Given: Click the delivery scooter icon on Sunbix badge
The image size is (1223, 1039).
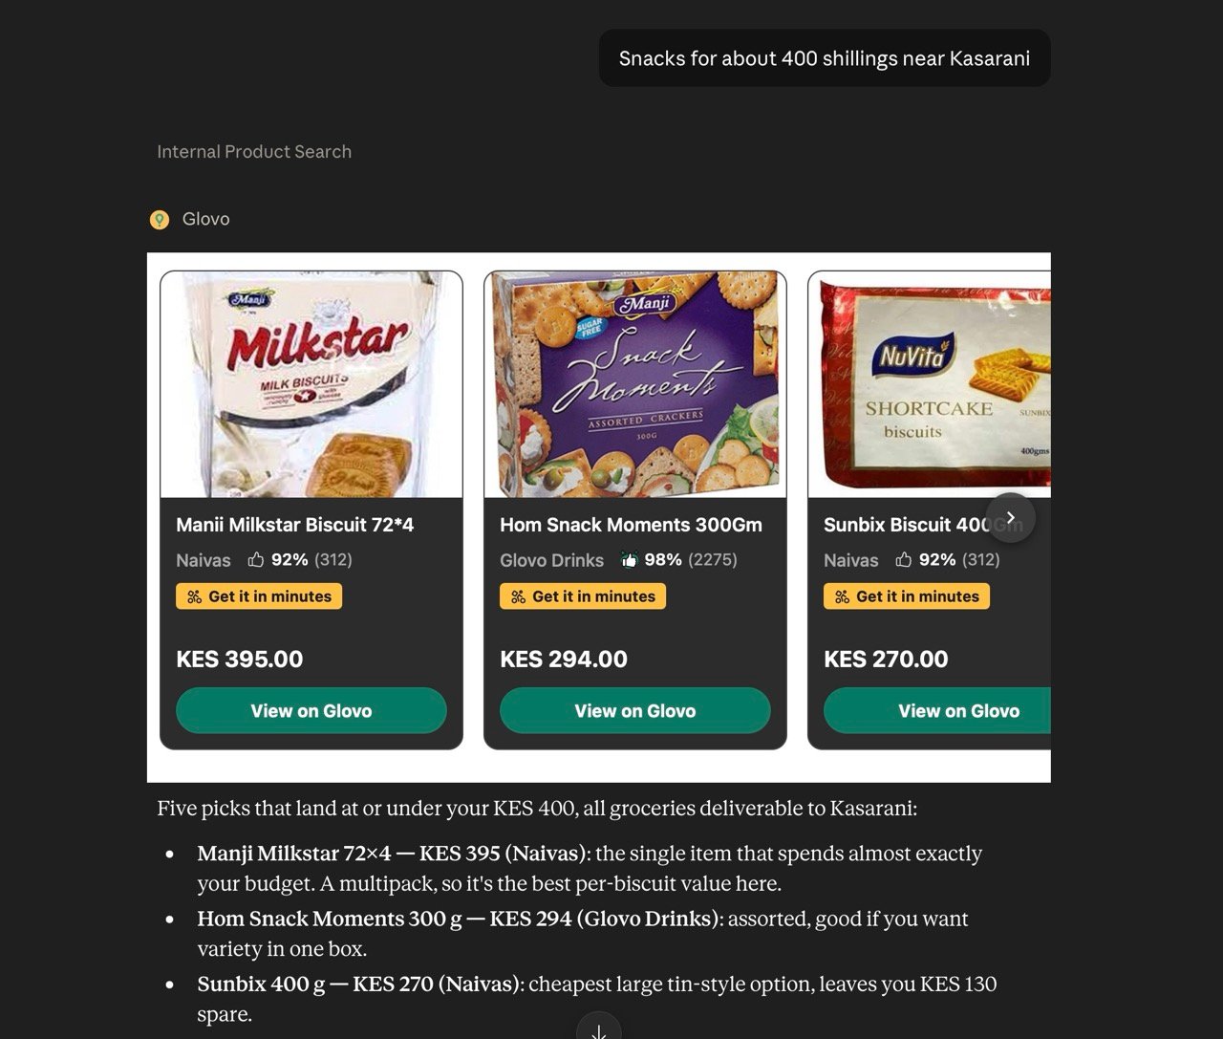Looking at the screenshot, I should point(842,596).
